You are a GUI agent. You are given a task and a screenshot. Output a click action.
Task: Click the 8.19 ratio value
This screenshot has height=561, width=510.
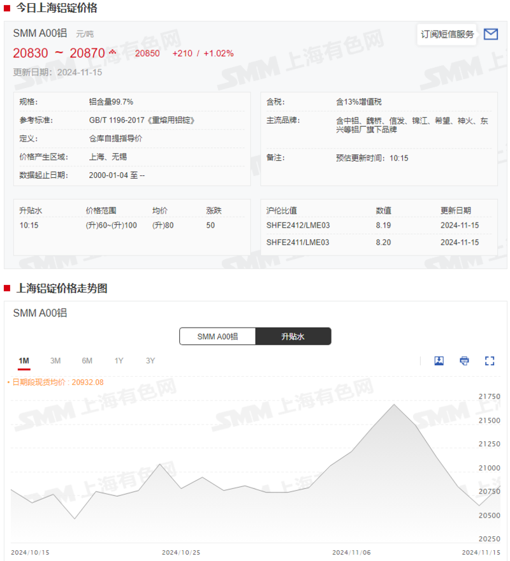coord(383,226)
